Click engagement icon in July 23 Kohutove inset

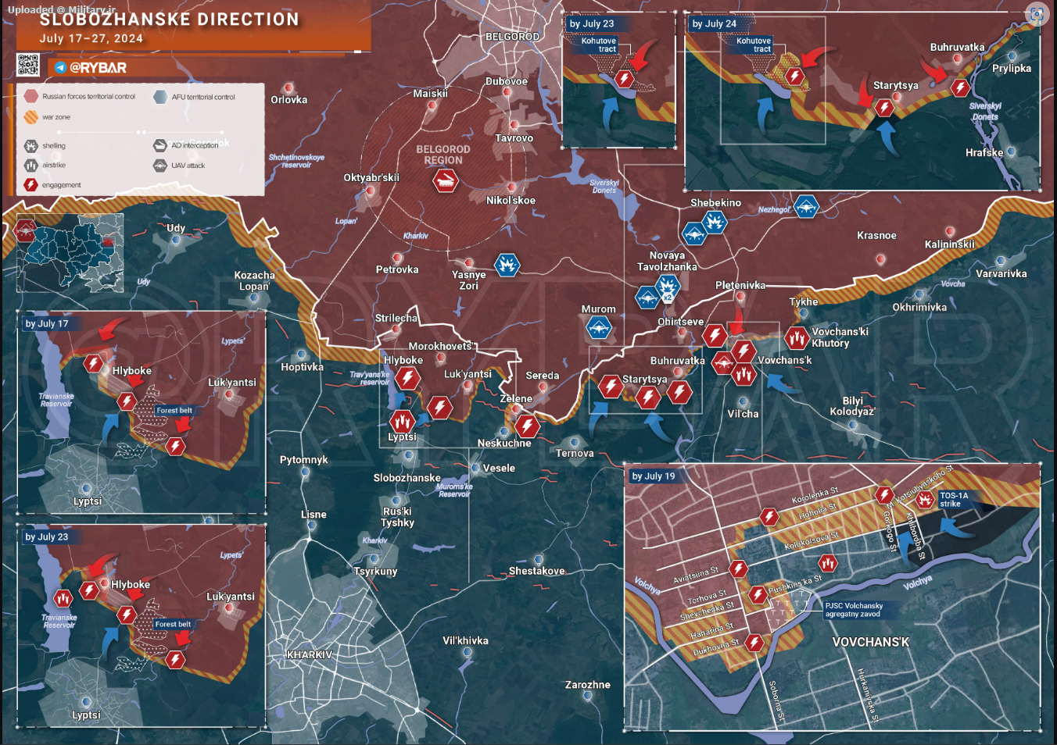coord(623,78)
